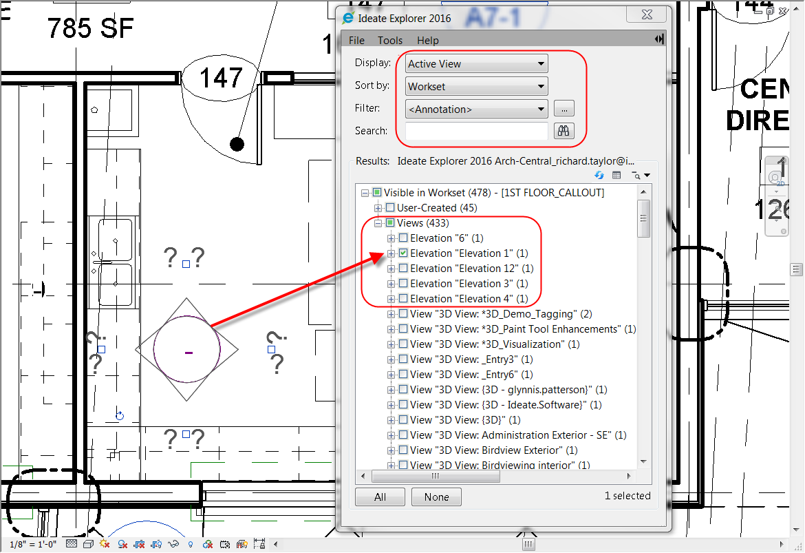
Task: Select View "3D View: _Entry6" (1) row
Action: tap(471, 375)
